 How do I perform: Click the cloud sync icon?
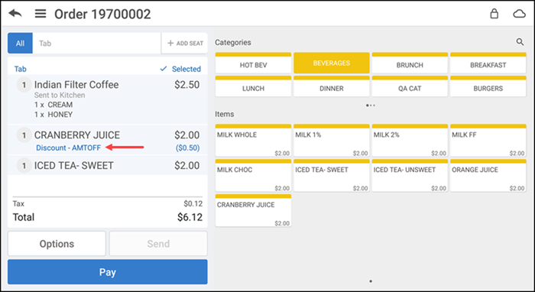click(x=519, y=14)
